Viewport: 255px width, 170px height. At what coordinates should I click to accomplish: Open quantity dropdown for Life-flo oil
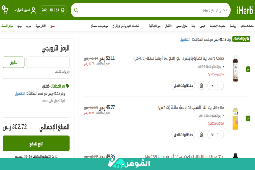coord(215,135)
